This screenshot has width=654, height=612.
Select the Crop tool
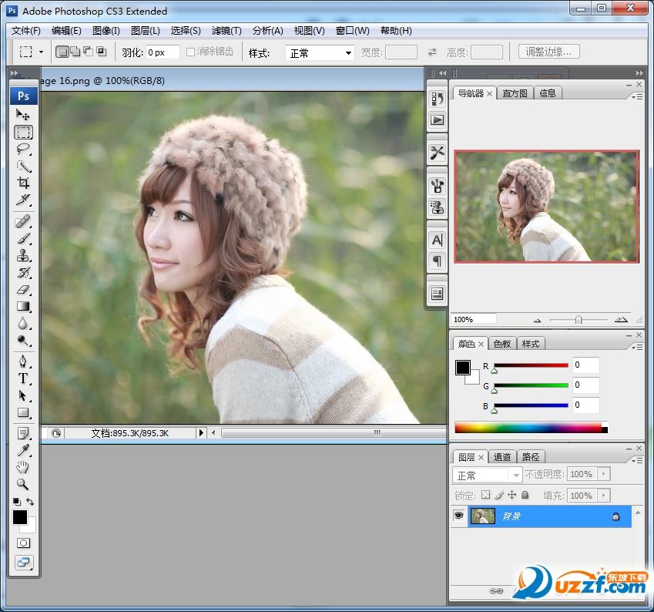[x=23, y=183]
